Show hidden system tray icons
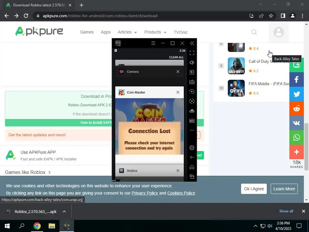The image size is (309, 232). pos(255,226)
